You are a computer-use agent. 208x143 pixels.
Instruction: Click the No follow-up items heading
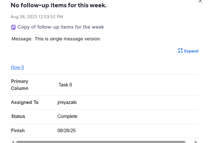point(59,5)
